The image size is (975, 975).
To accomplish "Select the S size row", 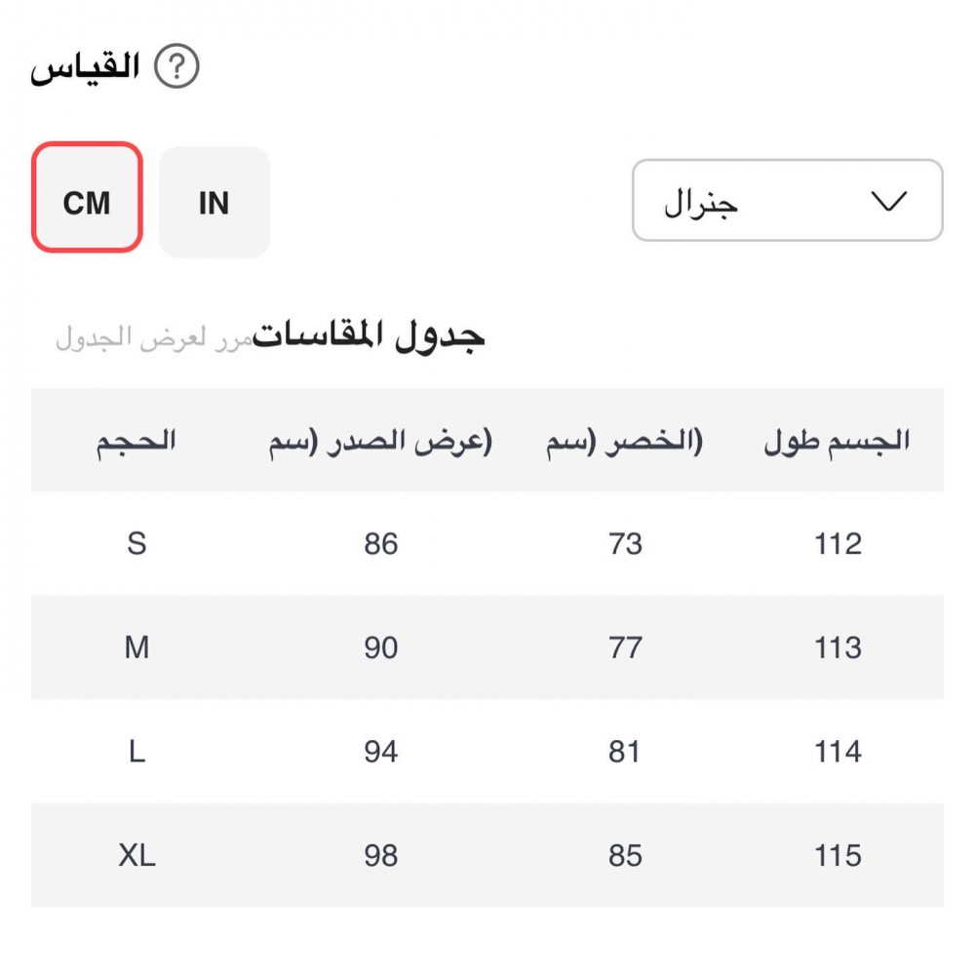I will pos(136,543).
